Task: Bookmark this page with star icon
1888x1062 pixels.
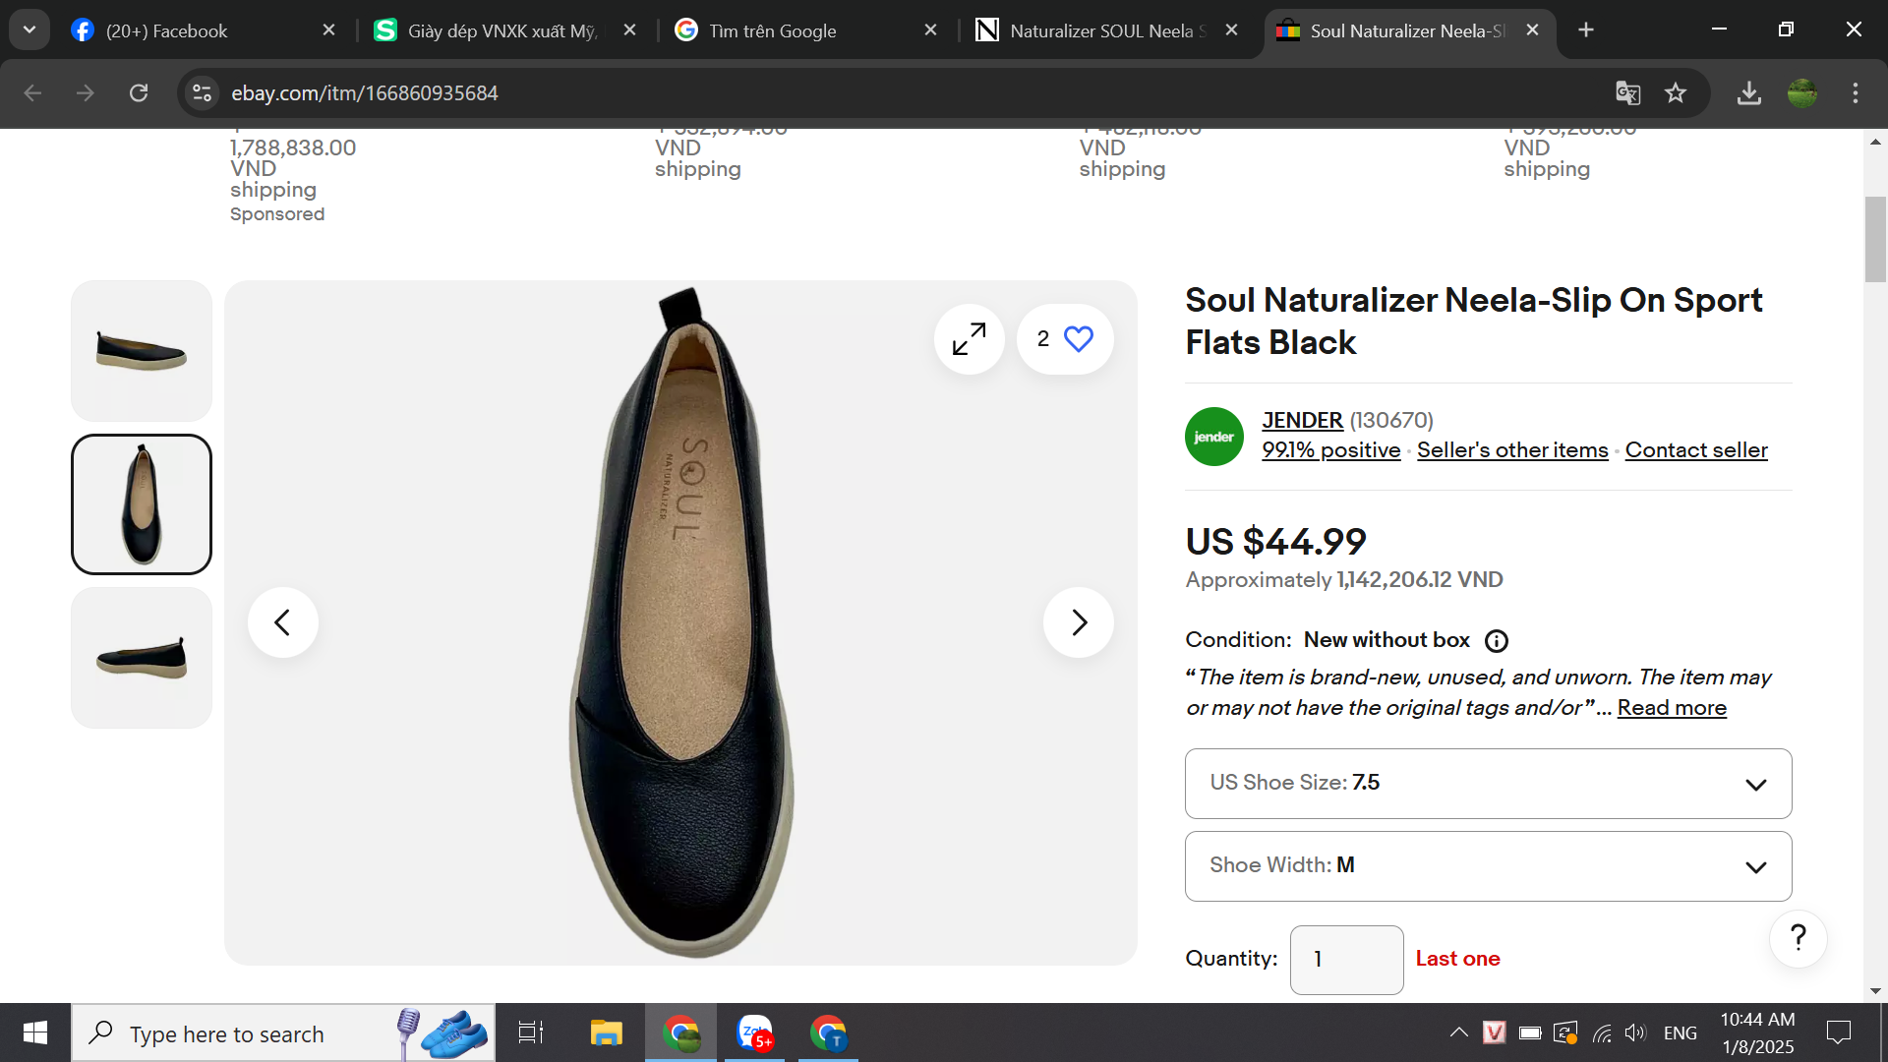Action: point(1676,93)
